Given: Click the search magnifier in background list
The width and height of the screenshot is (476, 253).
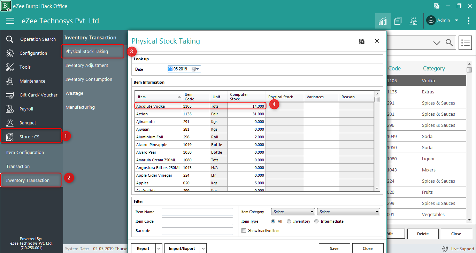Looking at the screenshot, I should (449, 43).
